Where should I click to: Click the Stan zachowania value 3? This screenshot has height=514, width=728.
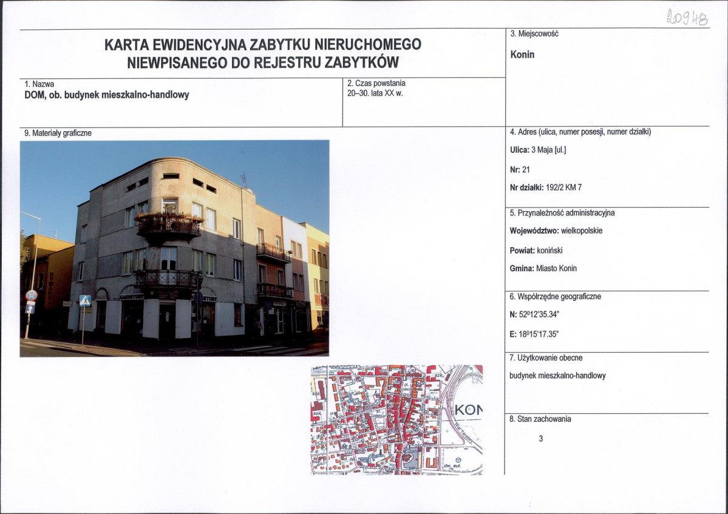click(541, 439)
